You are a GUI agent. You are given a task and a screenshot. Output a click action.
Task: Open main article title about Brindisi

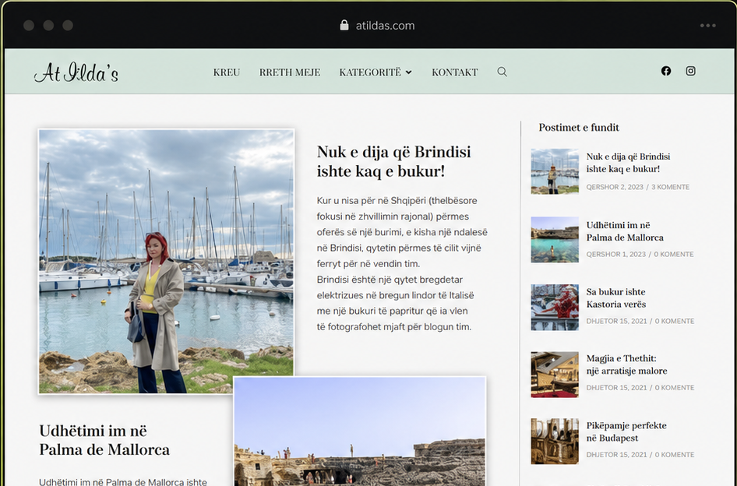(x=394, y=161)
